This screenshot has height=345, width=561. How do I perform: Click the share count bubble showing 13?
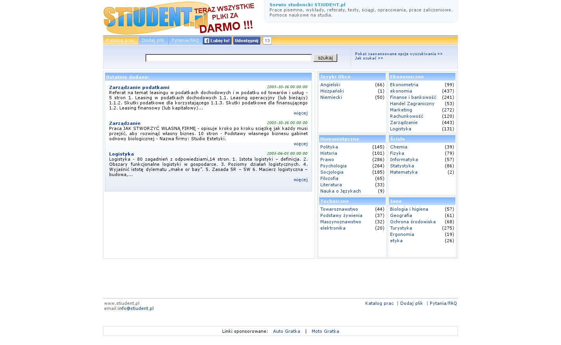pyautogui.click(x=267, y=41)
